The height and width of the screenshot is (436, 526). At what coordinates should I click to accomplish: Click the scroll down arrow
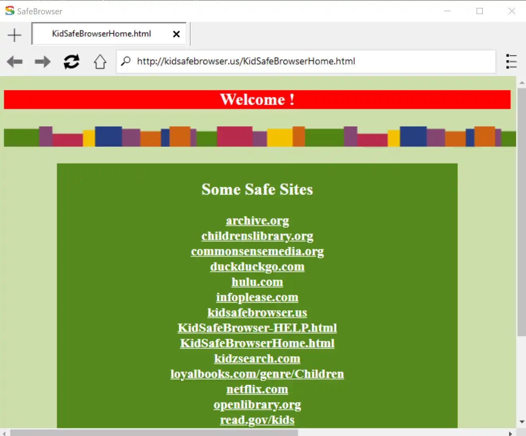coord(522,422)
